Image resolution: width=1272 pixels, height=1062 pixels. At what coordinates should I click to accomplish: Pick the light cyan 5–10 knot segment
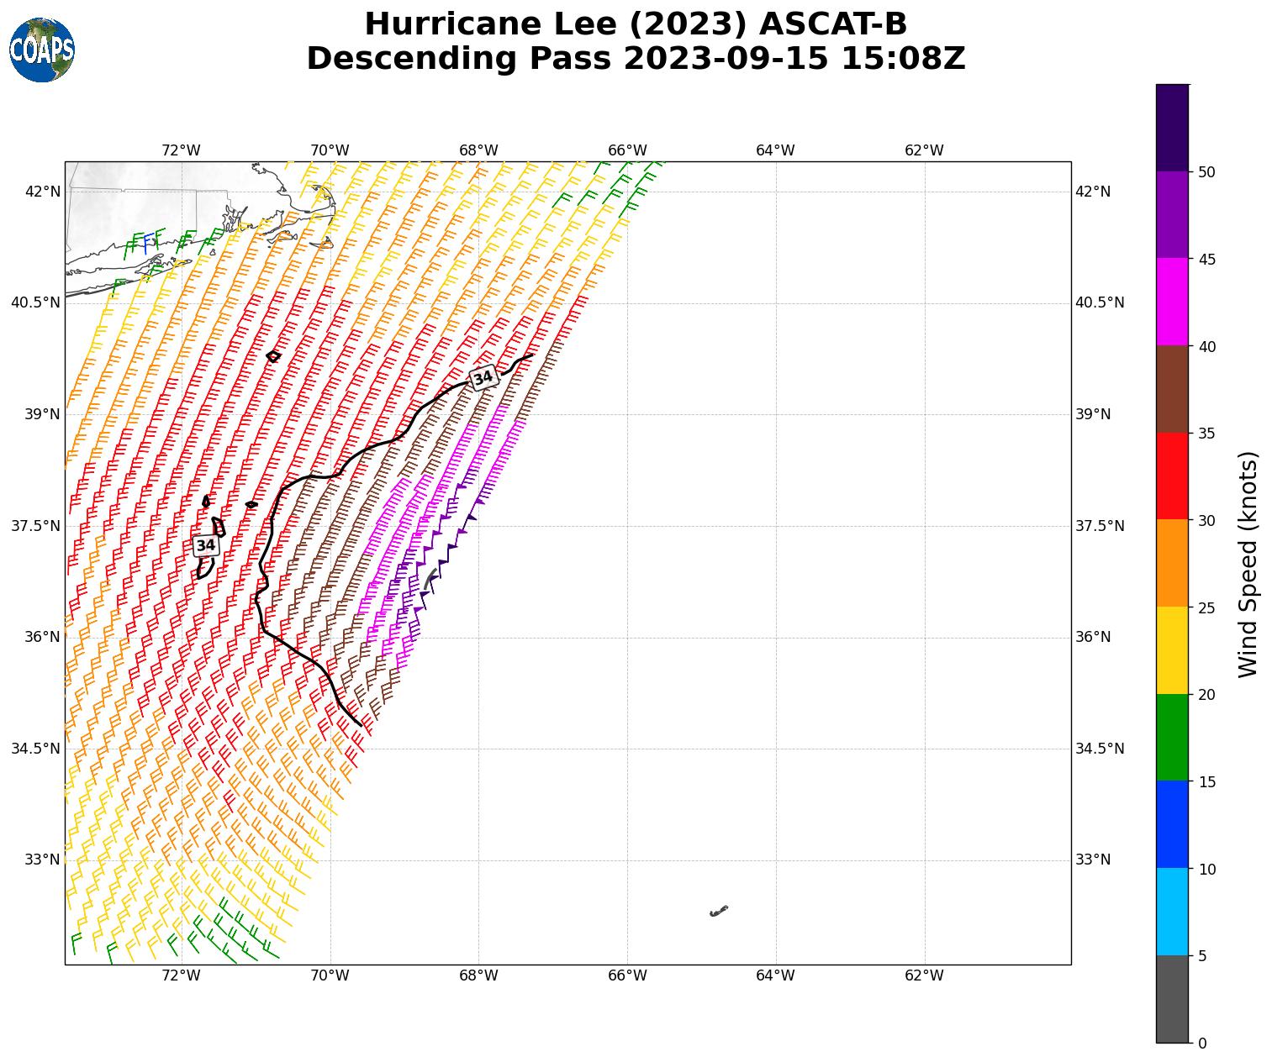click(x=1172, y=912)
